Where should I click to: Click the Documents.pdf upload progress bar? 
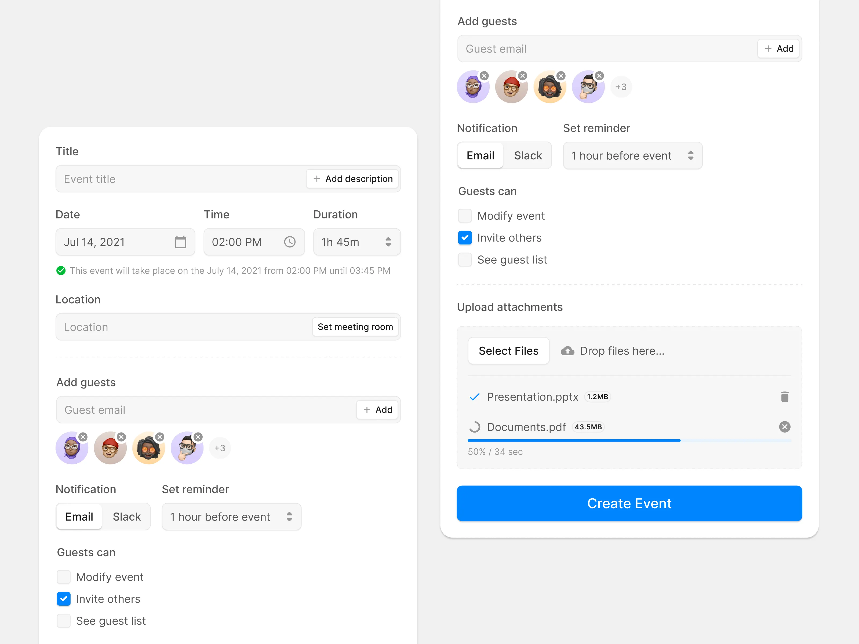[629, 441]
